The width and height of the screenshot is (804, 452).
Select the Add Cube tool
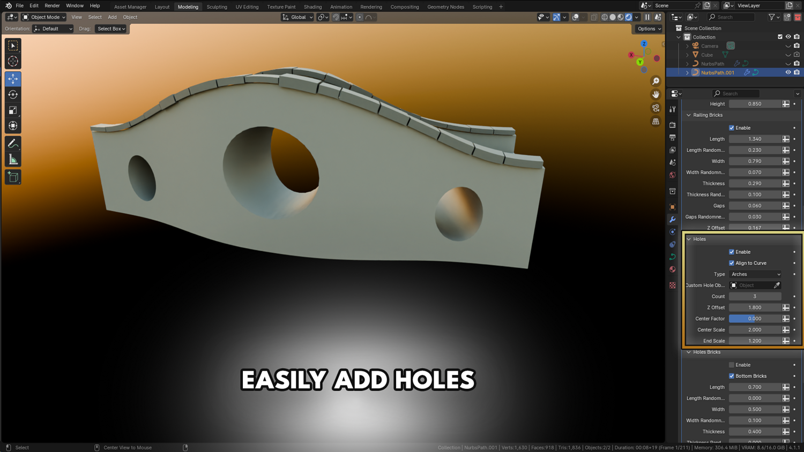point(13,177)
